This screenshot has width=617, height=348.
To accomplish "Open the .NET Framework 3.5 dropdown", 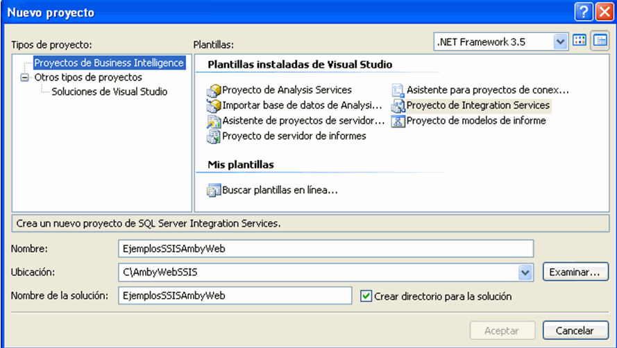I will [x=559, y=42].
